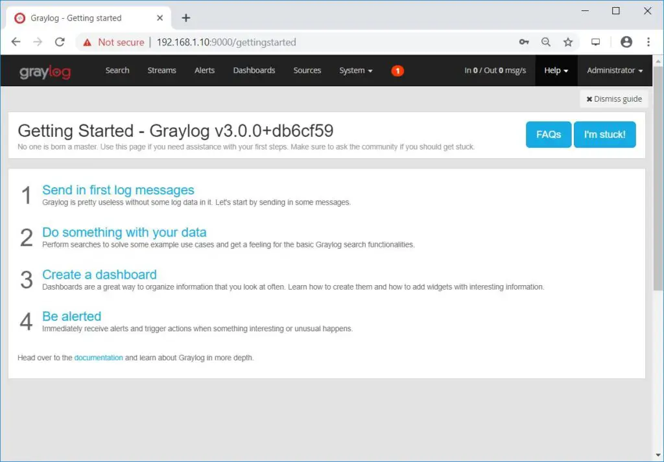
Task: Expand the System dropdown menu
Action: click(356, 70)
